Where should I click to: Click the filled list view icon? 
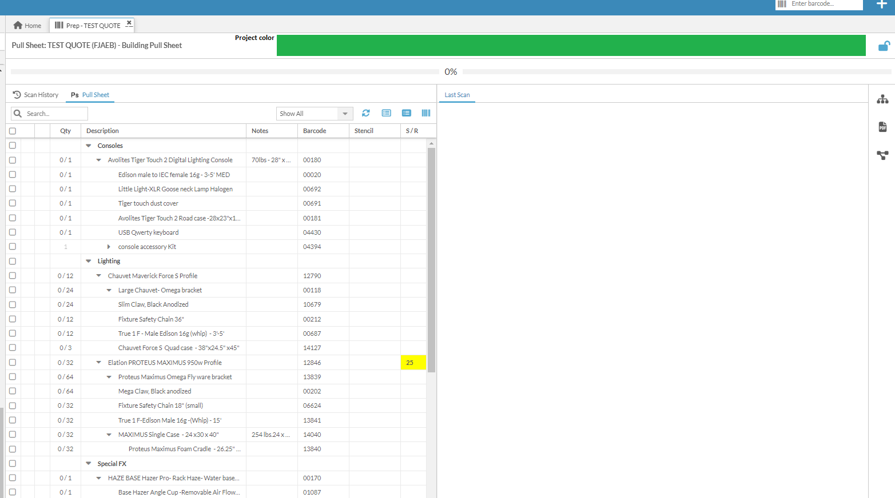pyautogui.click(x=407, y=113)
